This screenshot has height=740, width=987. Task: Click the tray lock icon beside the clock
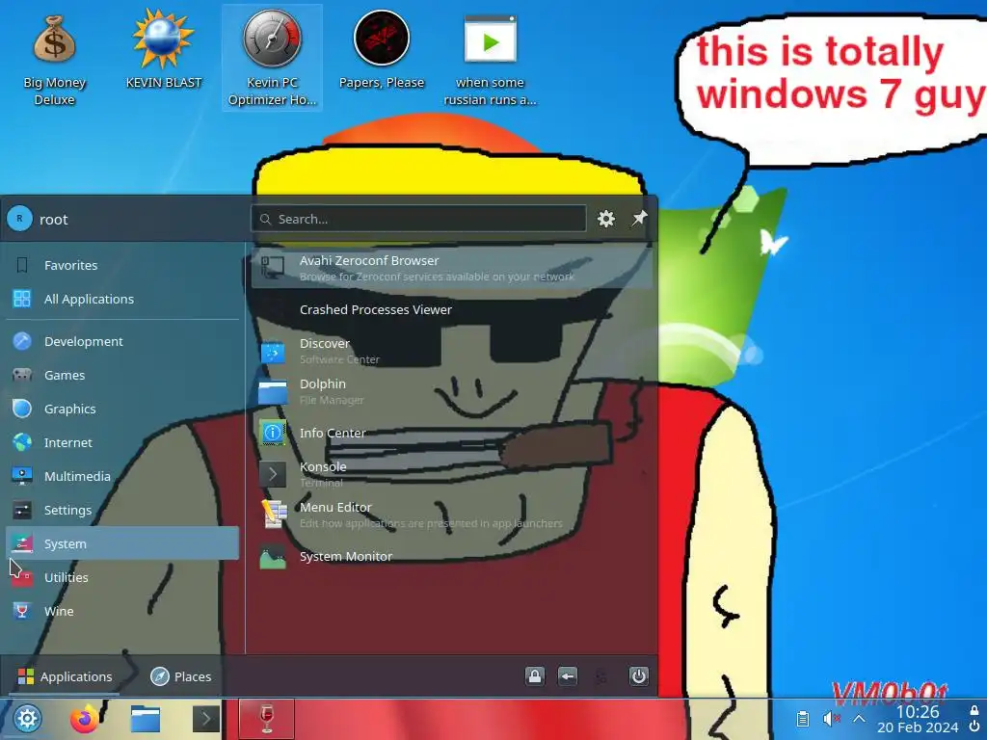pyautogui.click(x=974, y=710)
